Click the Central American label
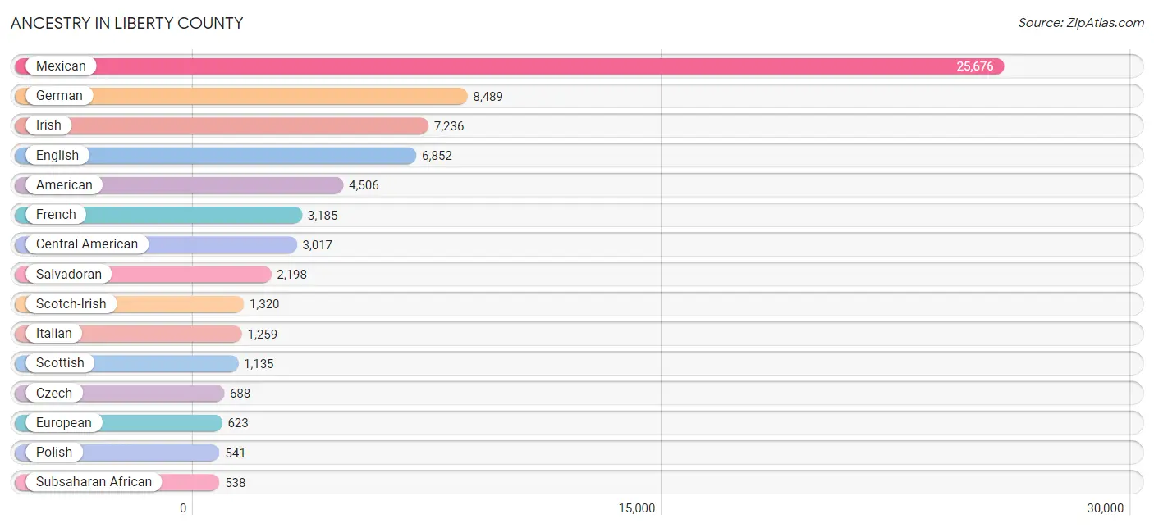 coord(87,244)
